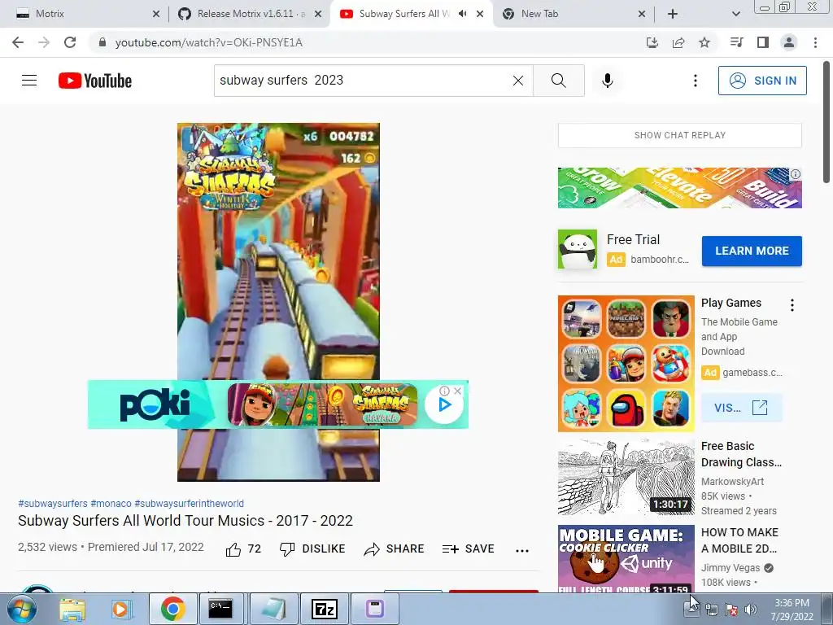Click the SHOW CHAT REPLAY button
The image size is (833, 625).
(679, 135)
